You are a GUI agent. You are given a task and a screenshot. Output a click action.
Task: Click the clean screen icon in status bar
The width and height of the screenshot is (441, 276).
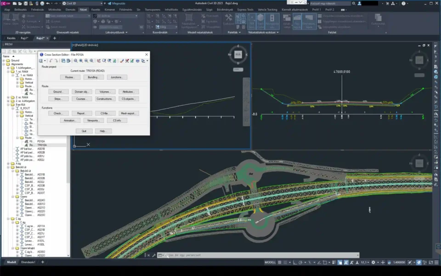[431, 262]
